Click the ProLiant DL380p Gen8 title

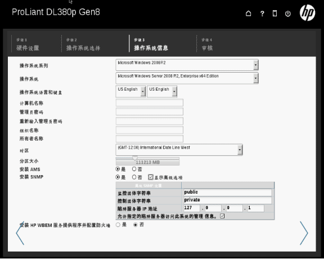[x=56, y=12]
